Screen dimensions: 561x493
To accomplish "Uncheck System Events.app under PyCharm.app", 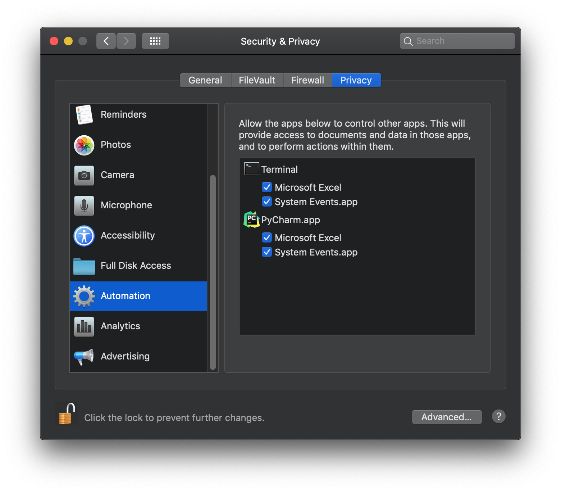I will click(267, 252).
